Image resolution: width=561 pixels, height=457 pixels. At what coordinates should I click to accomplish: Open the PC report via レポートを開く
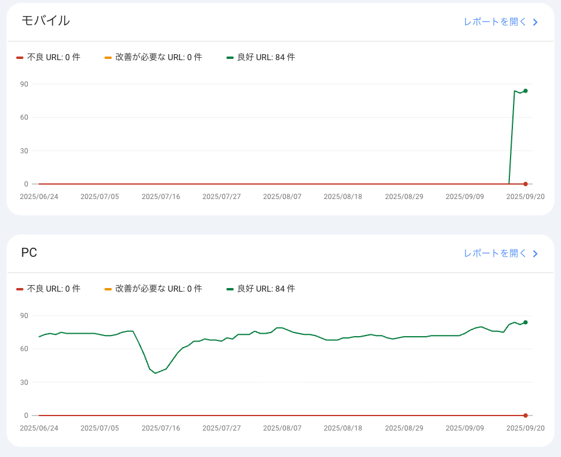click(495, 253)
